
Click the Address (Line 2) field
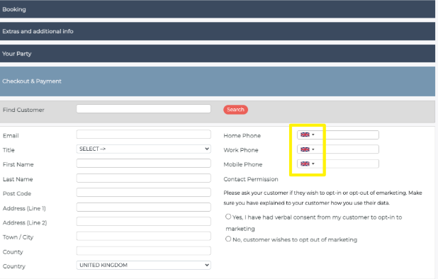pyautogui.click(x=144, y=221)
